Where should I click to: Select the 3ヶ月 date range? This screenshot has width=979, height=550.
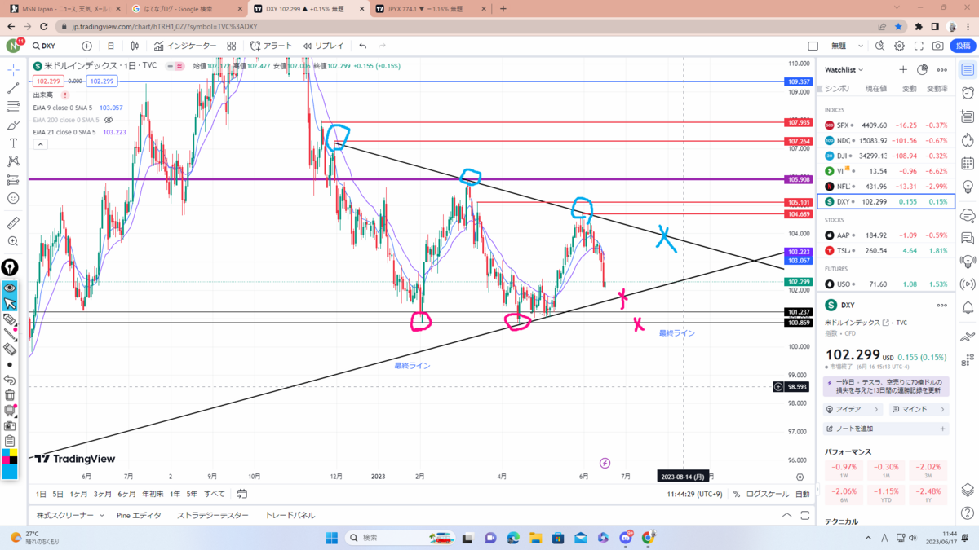pyautogui.click(x=103, y=494)
